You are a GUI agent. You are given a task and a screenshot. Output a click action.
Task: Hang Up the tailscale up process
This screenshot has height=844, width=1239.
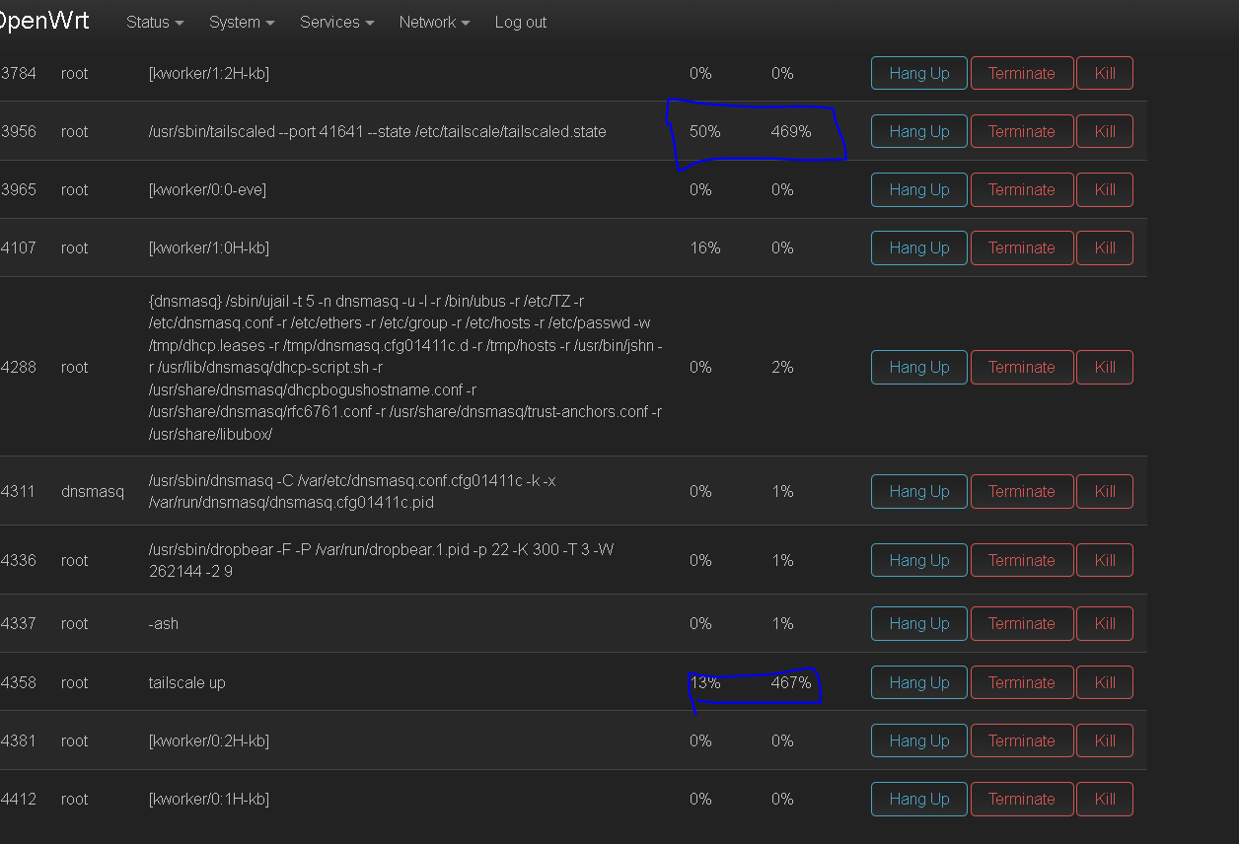coord(919,682)
